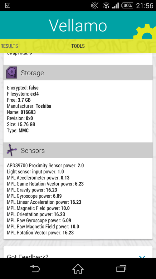Image resolution: width=156 pixels, height=279 pixels.
Task: Expand the Got Feedback card chevron
Action: (142, 256)
